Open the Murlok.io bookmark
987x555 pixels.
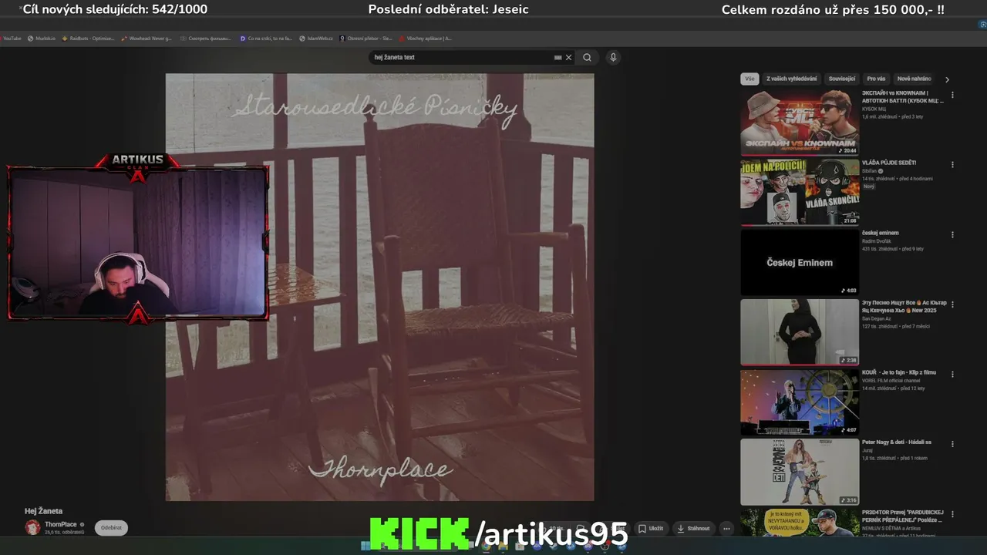click(42, 38)
